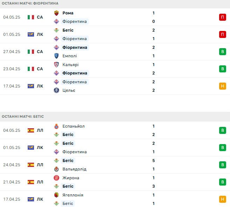Click the Italy flag on the 04.05.25 row
The width and height of the screenshot is (230, 207).
[x=31, y=17]
